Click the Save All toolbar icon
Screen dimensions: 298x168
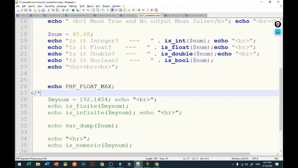[30, 10]
